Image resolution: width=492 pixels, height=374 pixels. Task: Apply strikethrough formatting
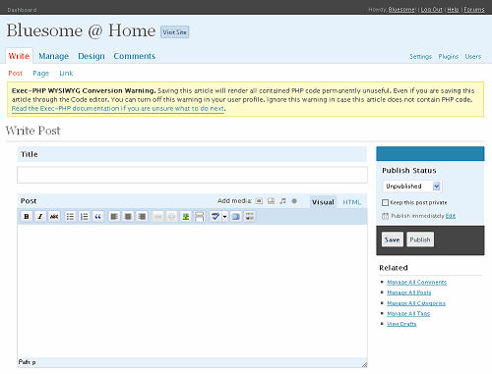pos(54,217)
